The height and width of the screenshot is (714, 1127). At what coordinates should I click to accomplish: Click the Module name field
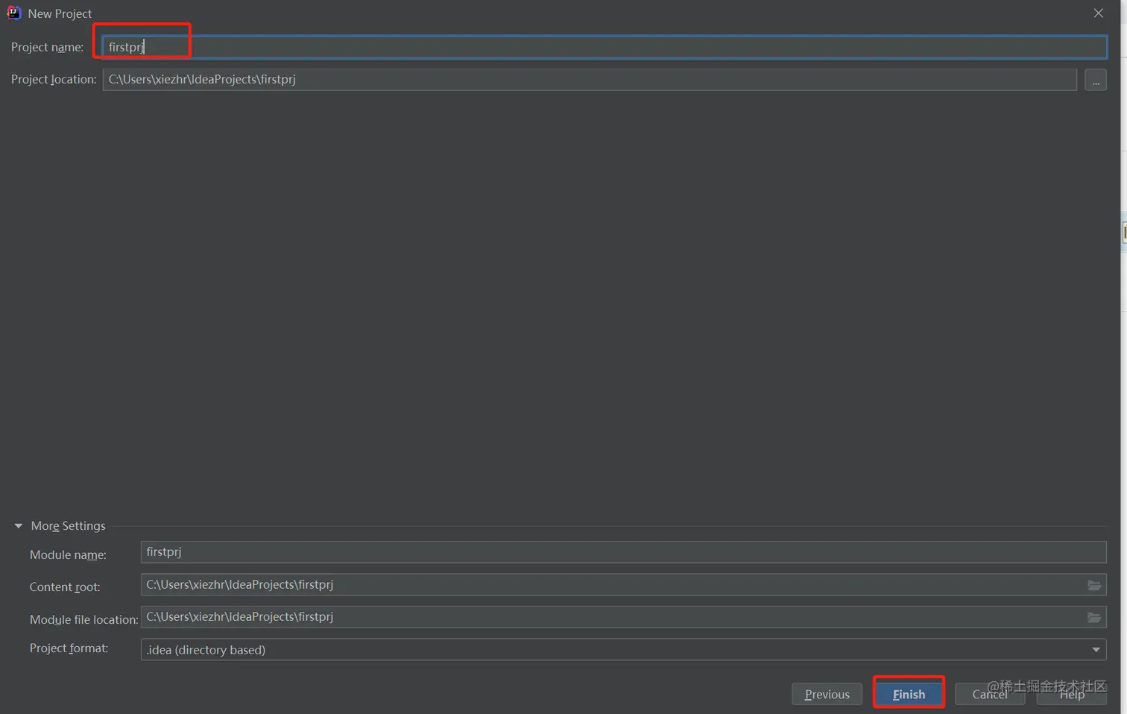[623, 552]
